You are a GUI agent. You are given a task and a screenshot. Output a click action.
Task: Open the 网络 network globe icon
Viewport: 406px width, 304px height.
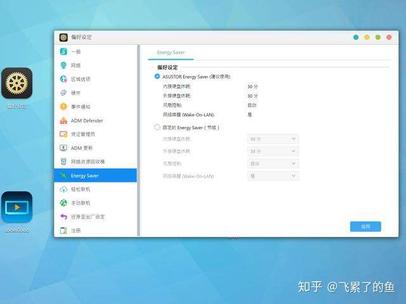(63, 65)
